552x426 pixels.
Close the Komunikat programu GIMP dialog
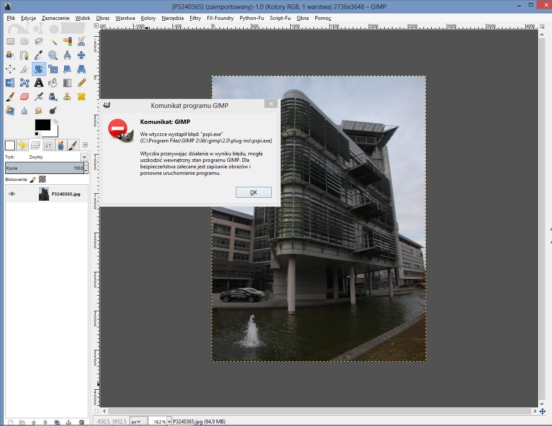click(x=271, y=104)
